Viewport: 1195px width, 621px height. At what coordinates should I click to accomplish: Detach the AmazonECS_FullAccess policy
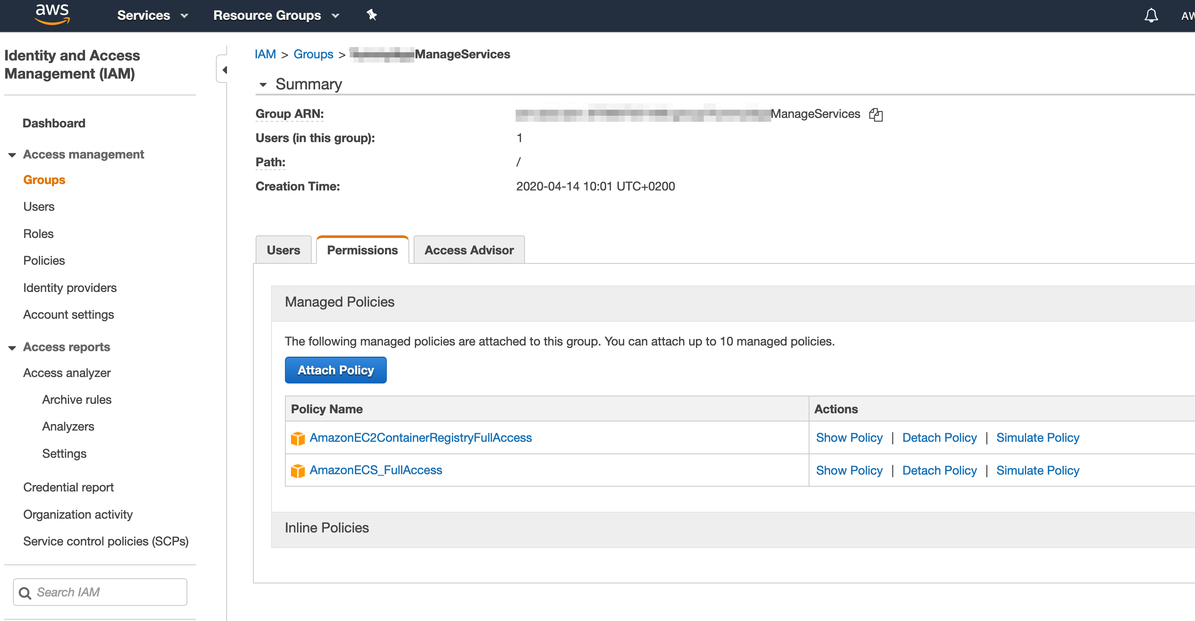click(939, 470)
